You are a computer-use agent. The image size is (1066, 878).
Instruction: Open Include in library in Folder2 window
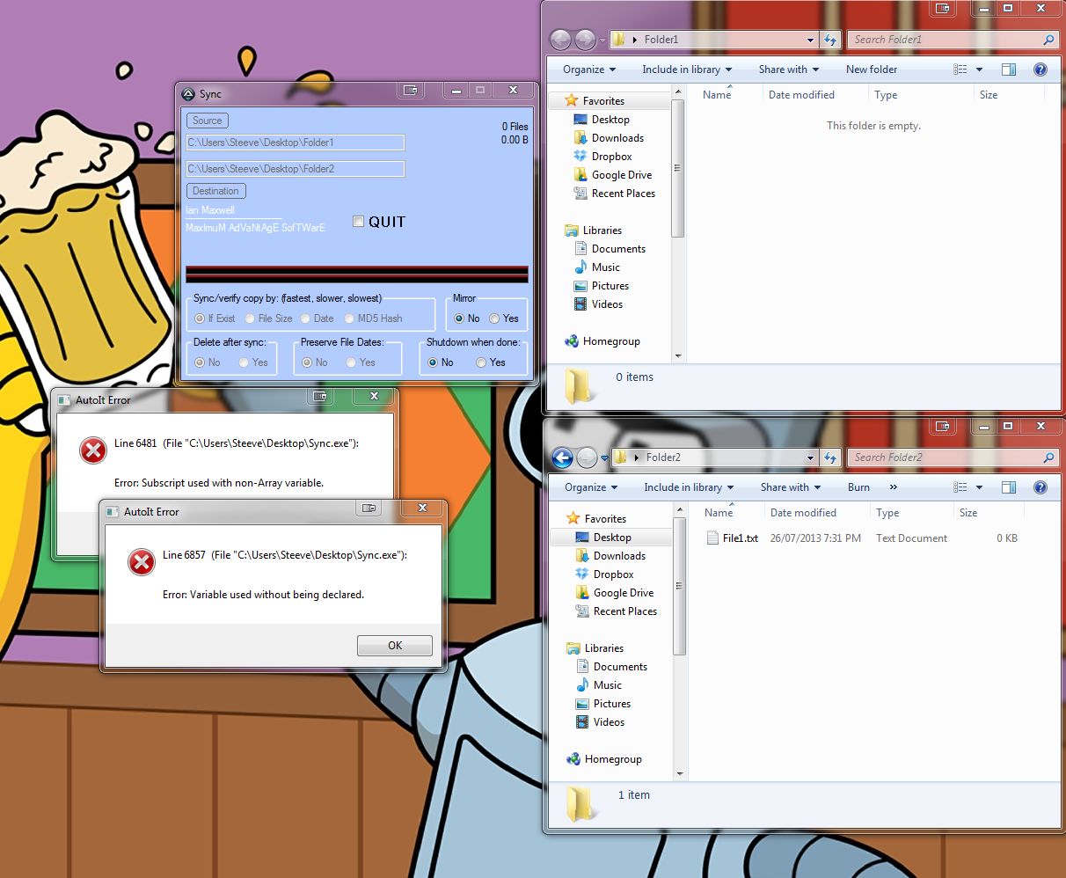pyautogui.click(x=689, y=487)
